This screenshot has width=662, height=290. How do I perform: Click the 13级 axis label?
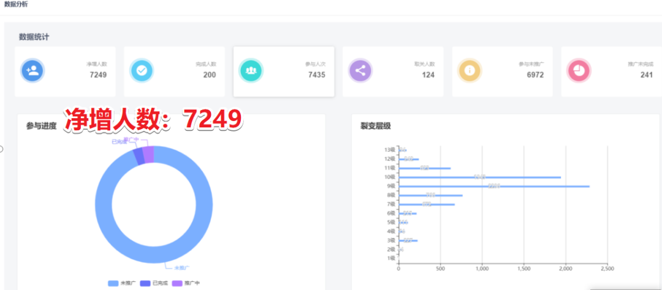[390, 150]
